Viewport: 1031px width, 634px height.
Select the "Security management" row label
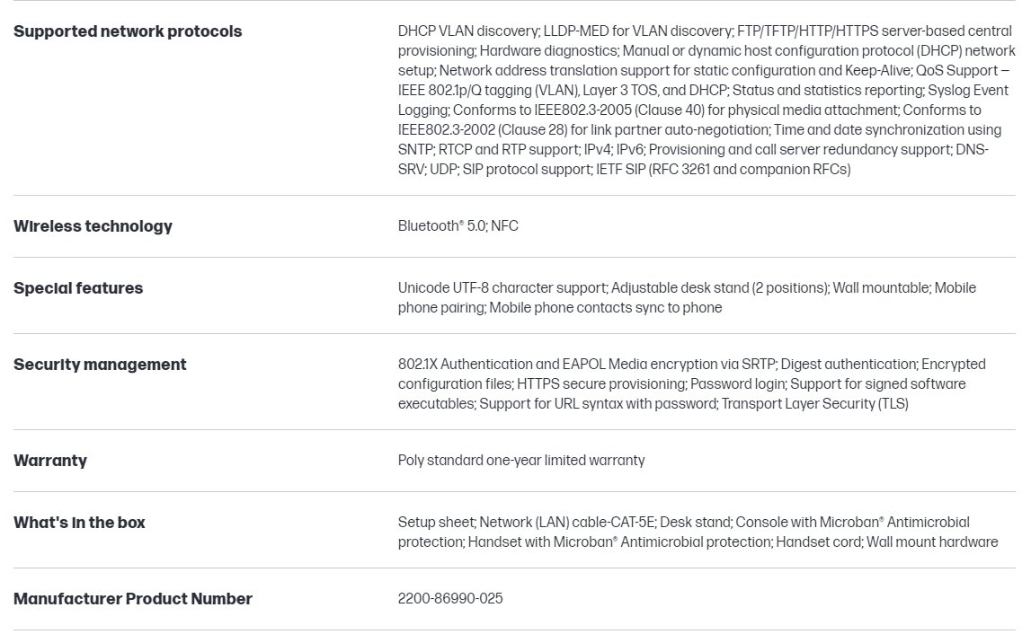100,365
